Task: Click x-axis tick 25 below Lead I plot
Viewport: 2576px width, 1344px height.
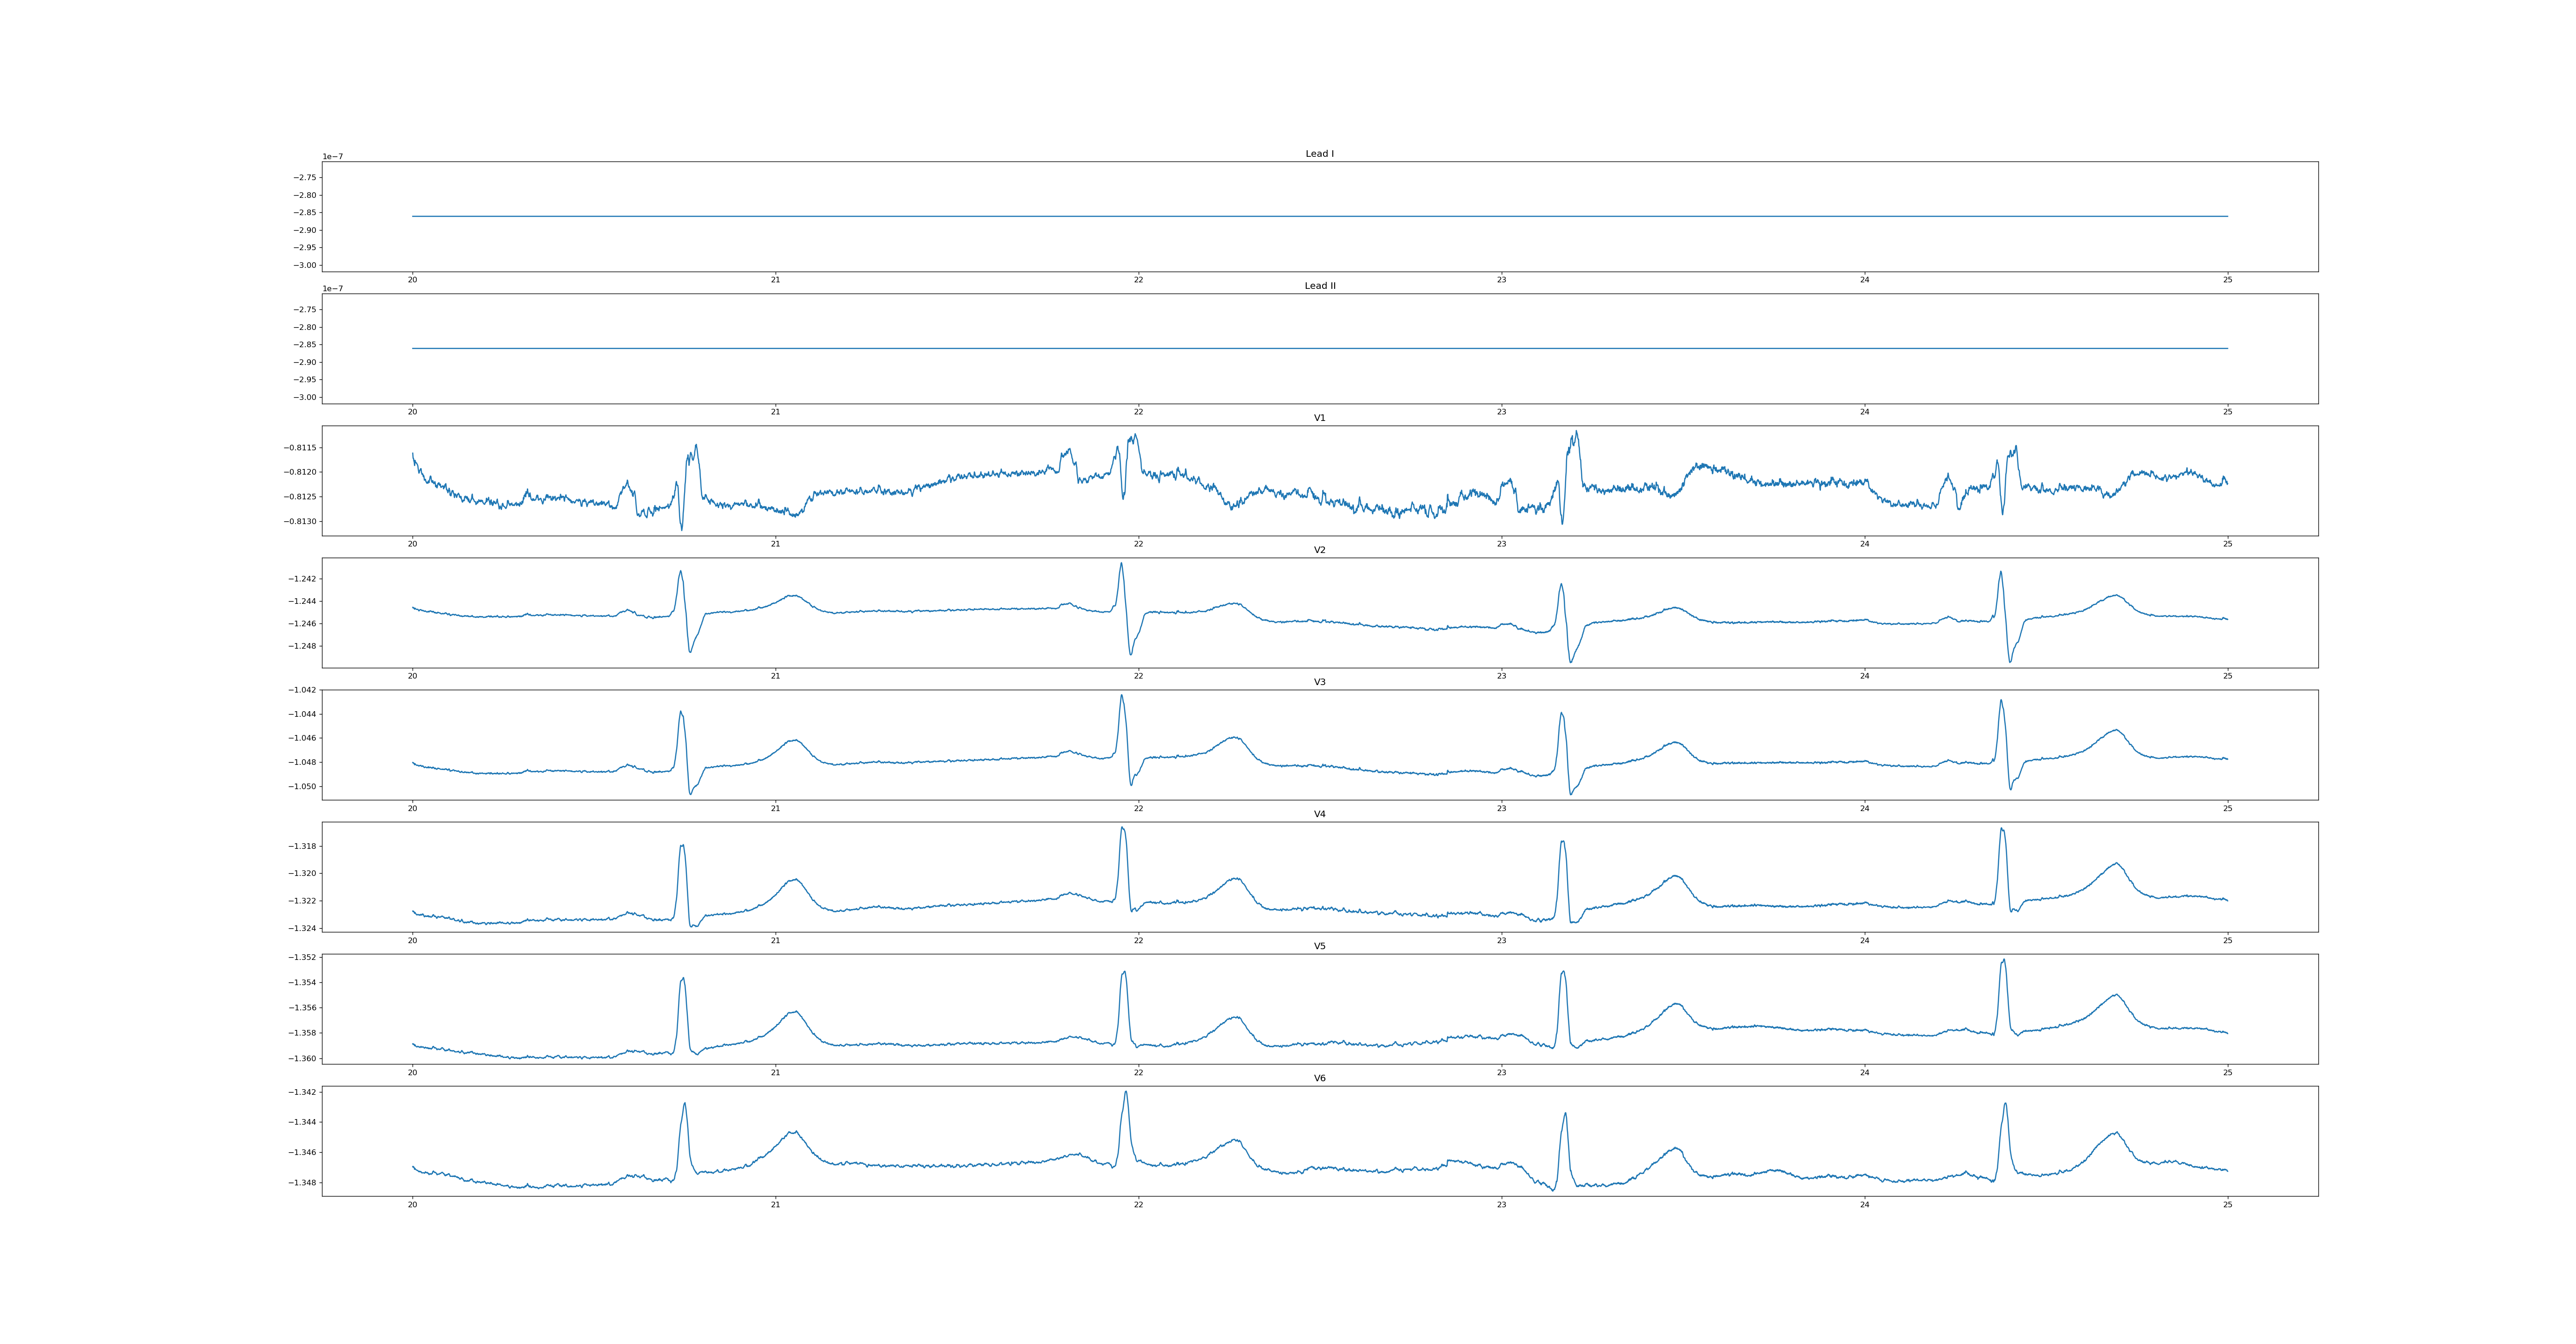Action: 2227,280
